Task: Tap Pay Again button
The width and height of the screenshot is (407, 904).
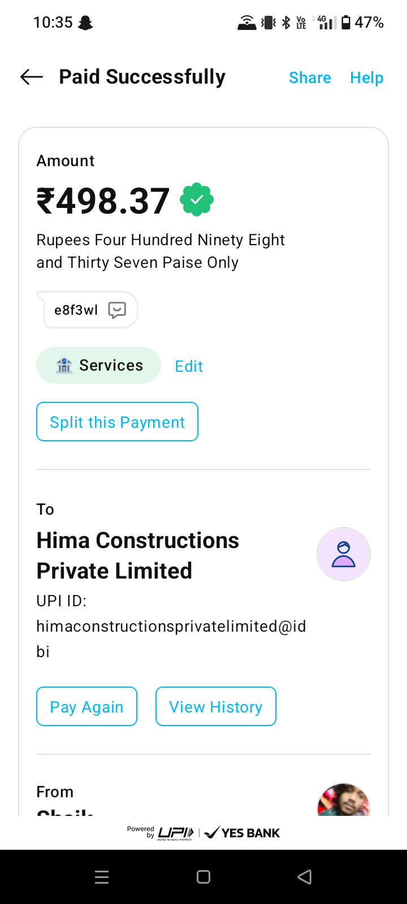Action: coord(86,706)
